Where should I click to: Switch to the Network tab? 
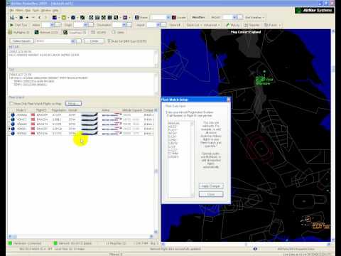coord(46,32)
